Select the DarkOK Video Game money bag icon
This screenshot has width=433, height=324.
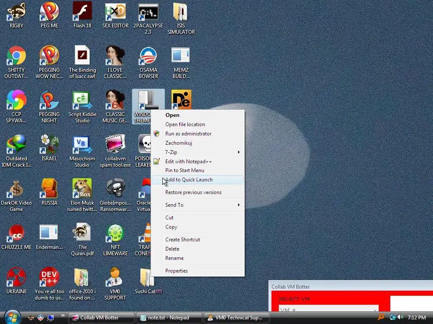click(x=16, y=196)
